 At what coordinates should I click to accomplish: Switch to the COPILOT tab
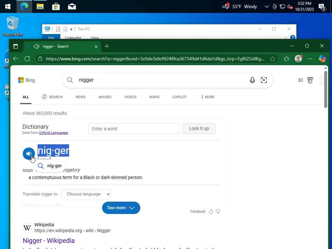pos(179,97)
